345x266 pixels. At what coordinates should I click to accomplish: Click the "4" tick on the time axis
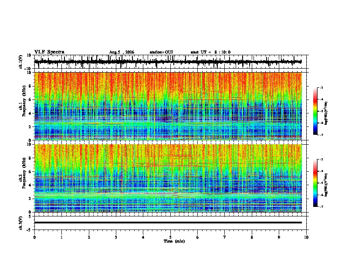pos(143,237)
